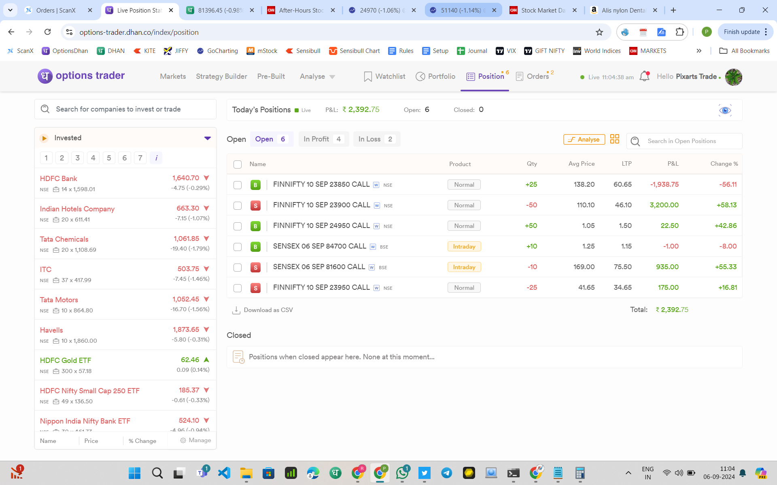
Task: Open the Analyse menu dropdown
Action: 317,76
